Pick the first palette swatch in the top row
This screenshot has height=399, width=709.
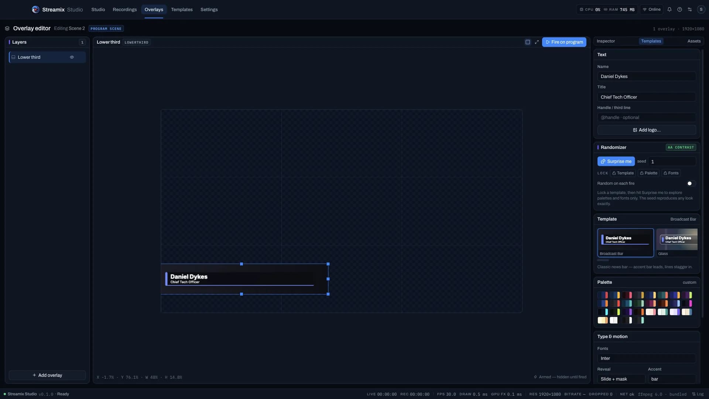603,295
